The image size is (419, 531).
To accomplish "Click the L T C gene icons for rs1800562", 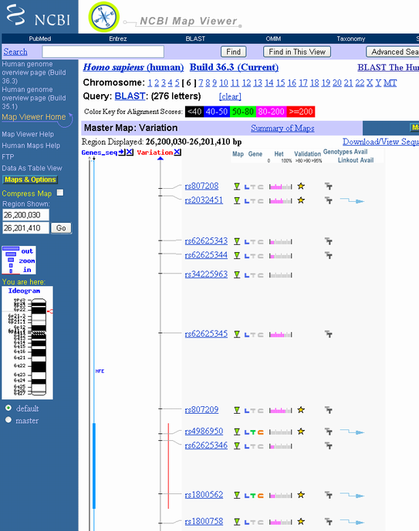I will (254, 496).
